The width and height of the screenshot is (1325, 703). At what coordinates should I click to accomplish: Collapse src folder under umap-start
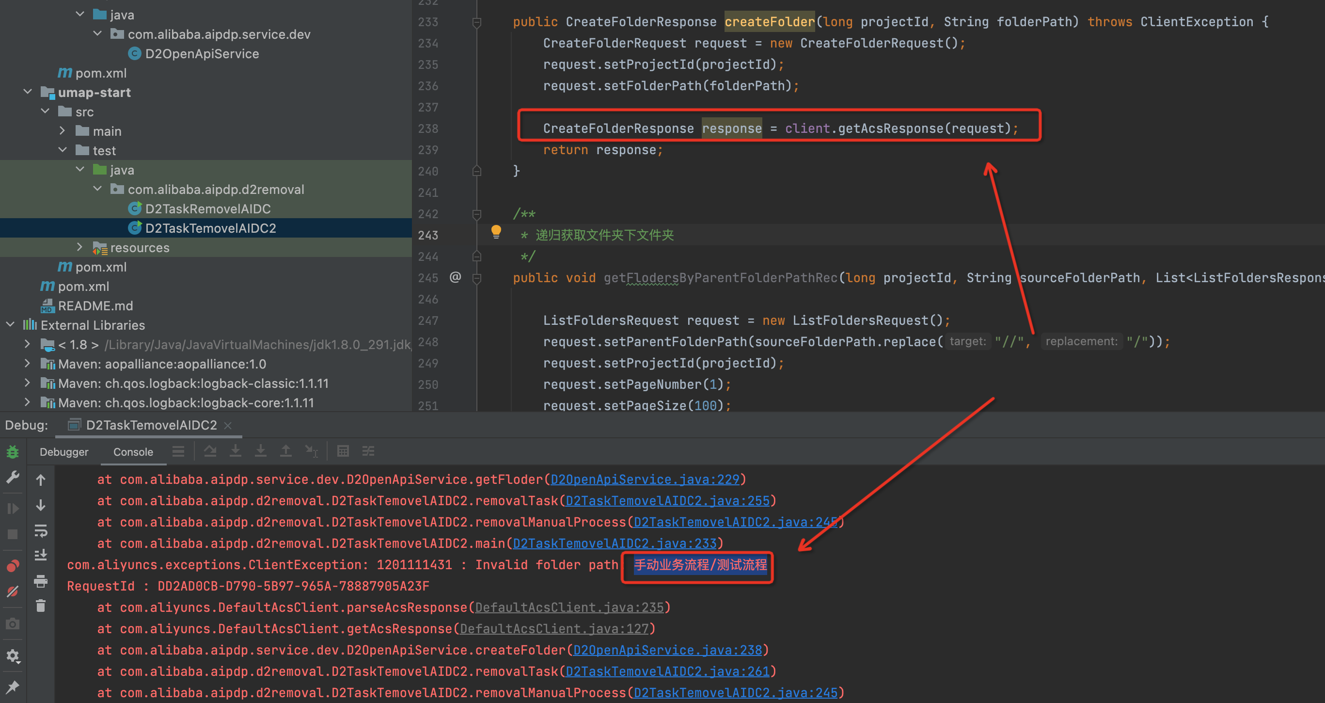tap(45, 111)
